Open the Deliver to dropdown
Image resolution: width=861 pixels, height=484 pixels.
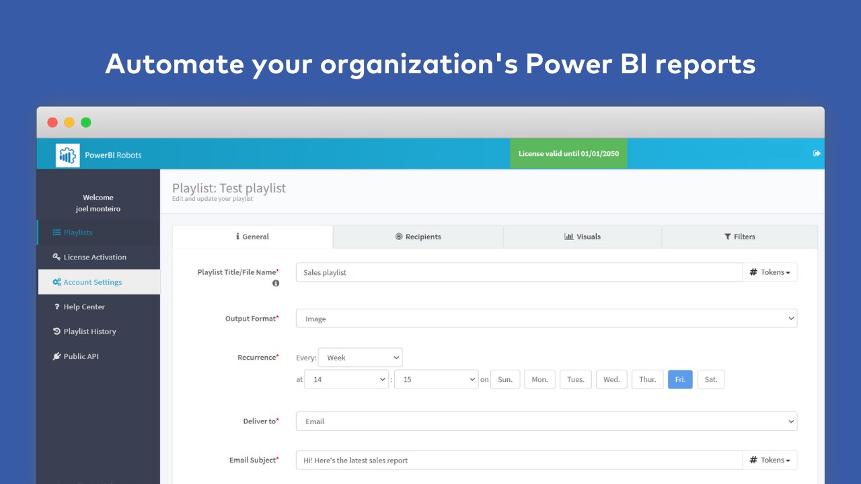click(x=546, y=421)
